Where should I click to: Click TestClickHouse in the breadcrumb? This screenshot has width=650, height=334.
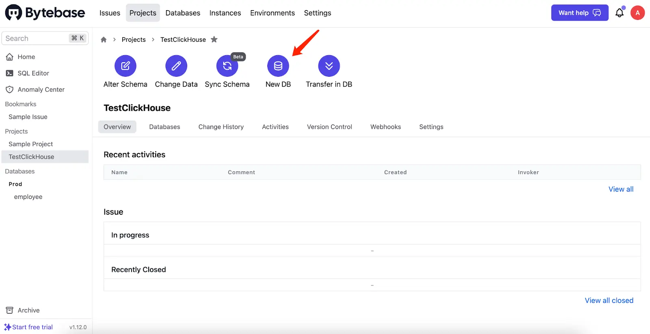183,39
